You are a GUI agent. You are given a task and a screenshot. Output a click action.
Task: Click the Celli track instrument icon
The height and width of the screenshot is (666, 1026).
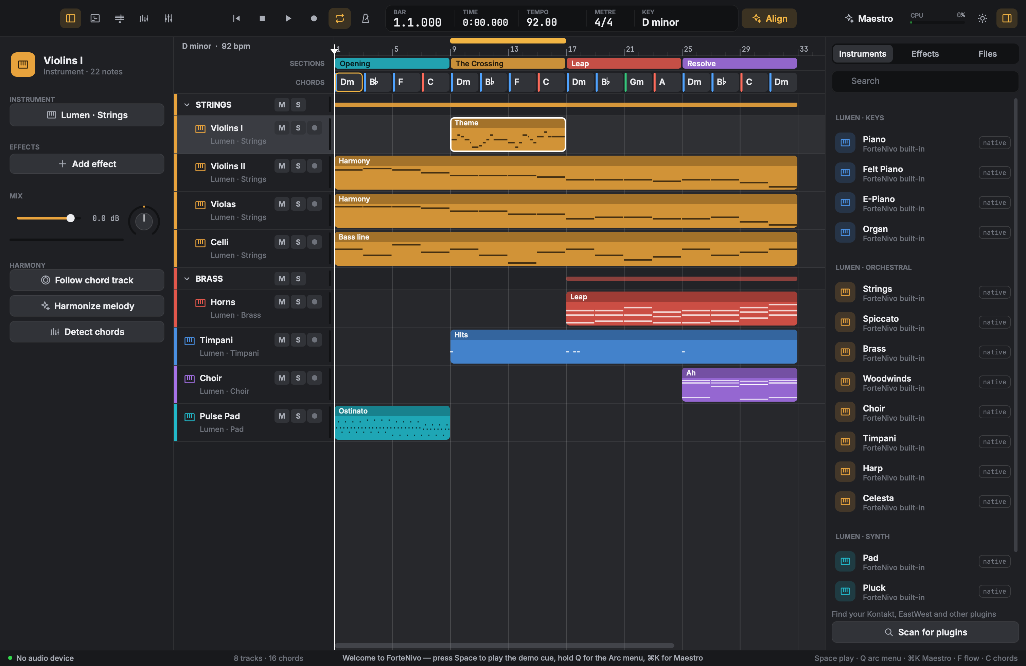[x=200, y=243]
